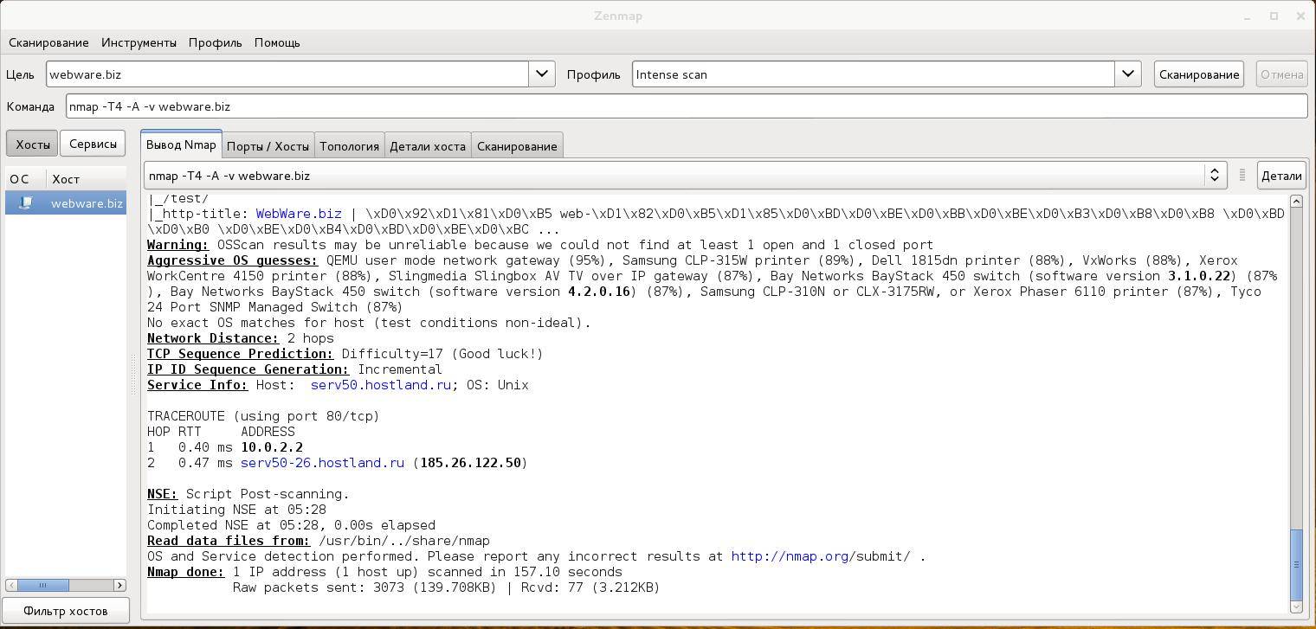
Task: Open the Сканирование menu
Action: (x=48, y=42)
